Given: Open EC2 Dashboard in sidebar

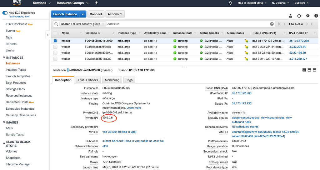Looking at the screenshot, I should [x=16, y=24].
